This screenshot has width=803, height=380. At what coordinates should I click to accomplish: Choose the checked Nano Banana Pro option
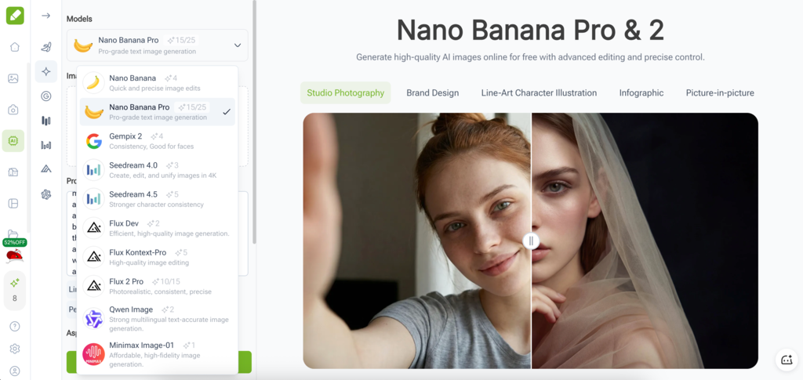[x=157, y=112]
